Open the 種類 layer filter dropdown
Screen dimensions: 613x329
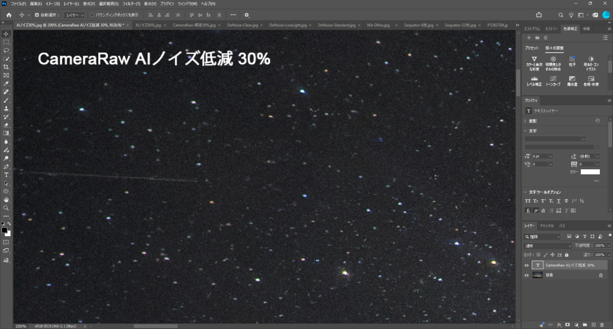[543, 237]
